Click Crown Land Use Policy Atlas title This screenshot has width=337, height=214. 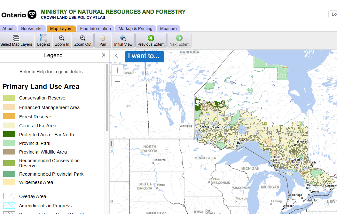coord(73,18)
